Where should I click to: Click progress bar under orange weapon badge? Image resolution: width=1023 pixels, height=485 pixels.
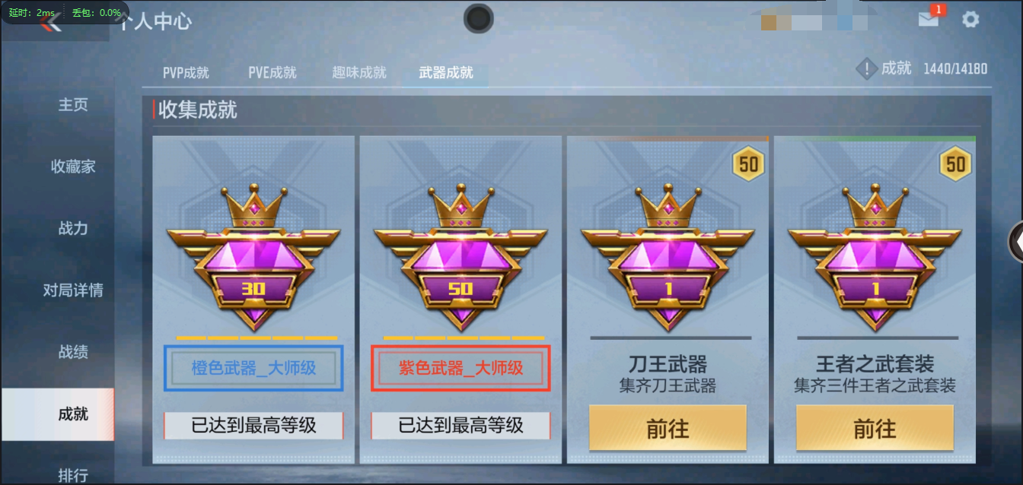pos(257,338)
